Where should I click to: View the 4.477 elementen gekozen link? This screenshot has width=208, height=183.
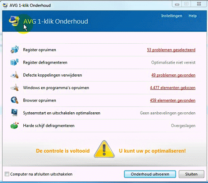click(173, 88)
